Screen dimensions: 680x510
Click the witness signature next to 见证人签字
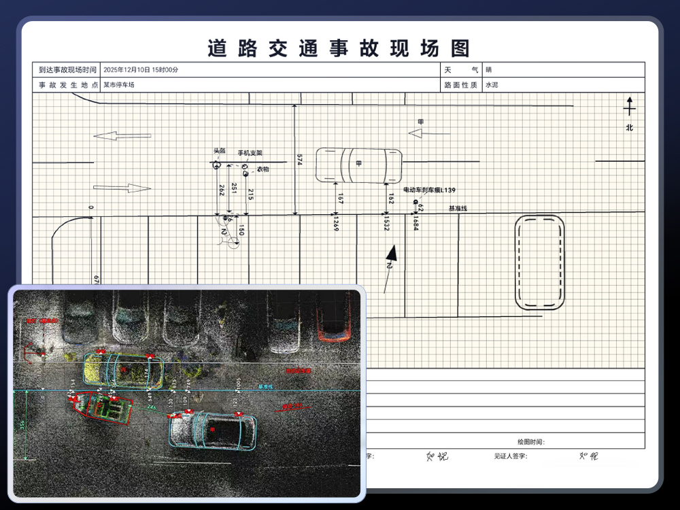pyautogui.click(x=588, y=456)
